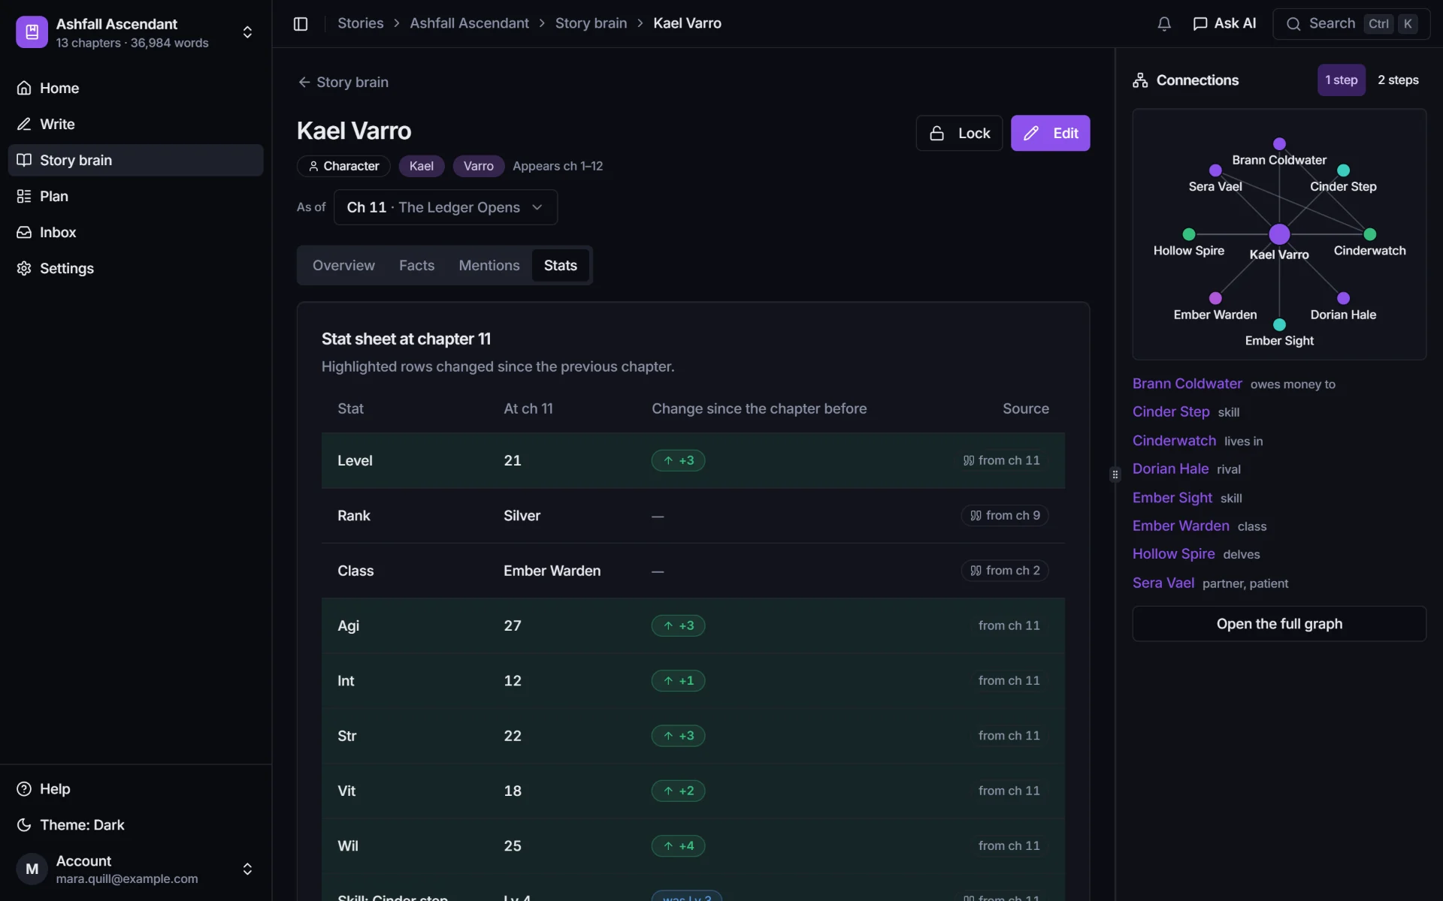Select 1 step connections view
The image size is (1443, 901).
pos(1341,80)
